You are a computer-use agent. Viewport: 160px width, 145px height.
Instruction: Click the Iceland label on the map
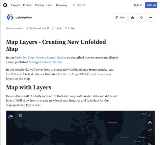pyautogui.click(x=124, y=137)
